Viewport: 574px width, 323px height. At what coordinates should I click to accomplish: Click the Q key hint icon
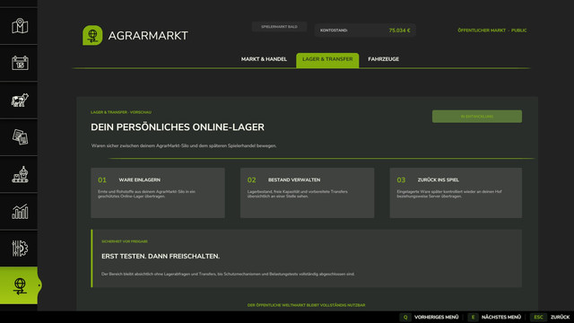(x=404, y=317)
